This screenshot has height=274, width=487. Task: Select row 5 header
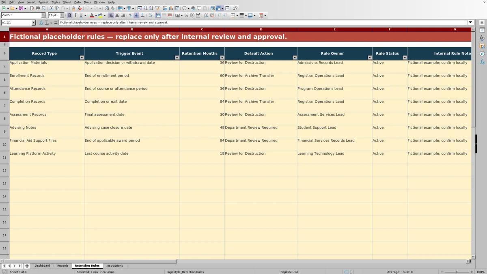pos(4,80)
